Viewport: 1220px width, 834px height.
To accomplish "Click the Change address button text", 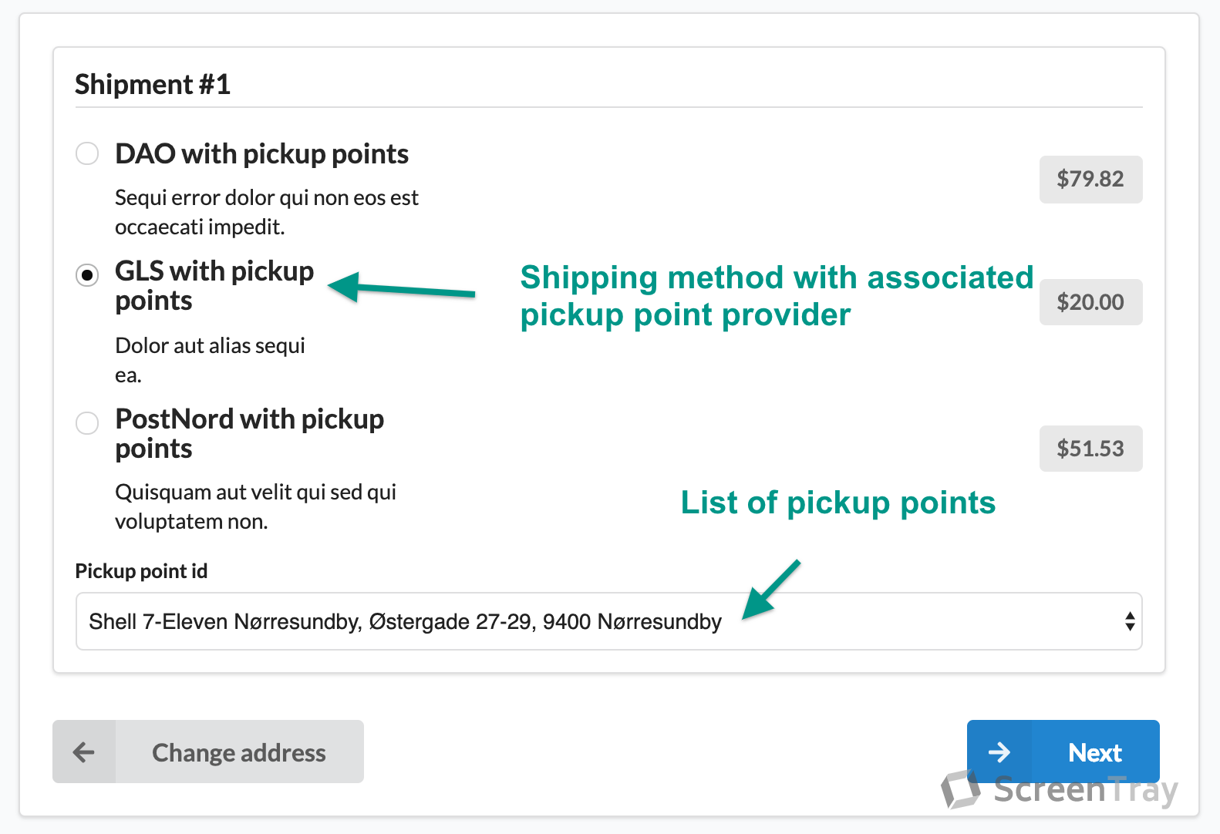I will (238, 752).
